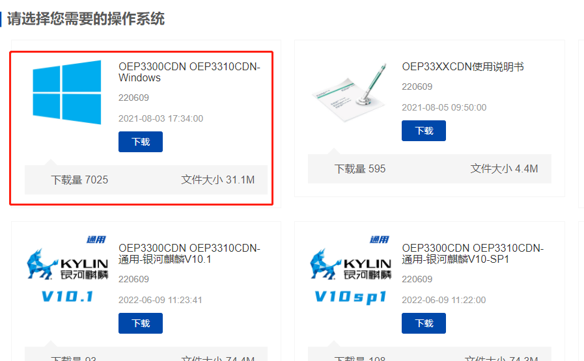This screenshot has width=584, height=361.
Task: Open the OEP33XXCDN使用说明书 title
Action: click(x=463, y=66)
